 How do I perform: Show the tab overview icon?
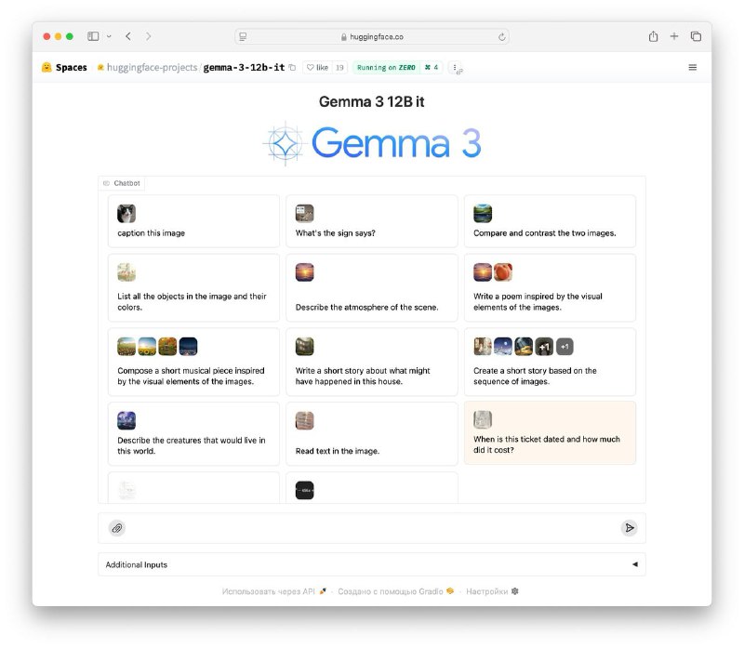tap(696, 36)
